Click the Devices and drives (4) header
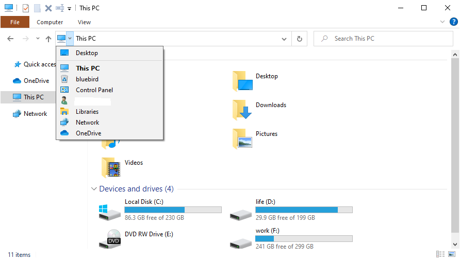The image size is (460, 261). coord(137,189)
